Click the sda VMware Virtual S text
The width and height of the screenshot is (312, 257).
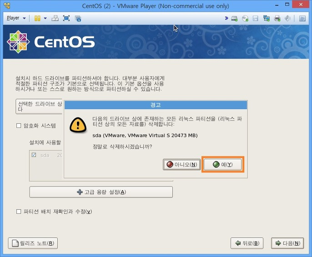[145, 136]
